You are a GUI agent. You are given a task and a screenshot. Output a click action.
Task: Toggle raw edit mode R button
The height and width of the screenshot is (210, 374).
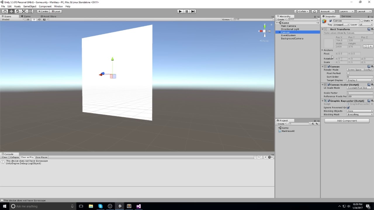coord(370,46)
